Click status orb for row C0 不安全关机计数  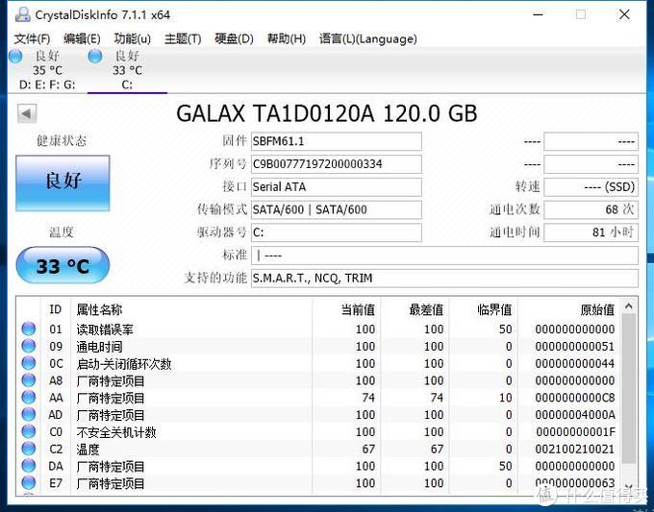pos(28,431)
